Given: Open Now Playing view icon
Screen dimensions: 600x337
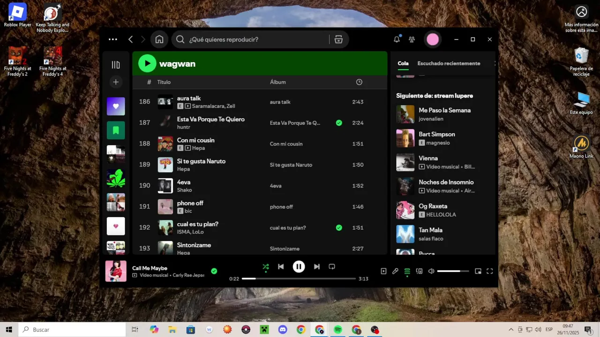Looking at the screenshot, I should click(x=383, y=271).
